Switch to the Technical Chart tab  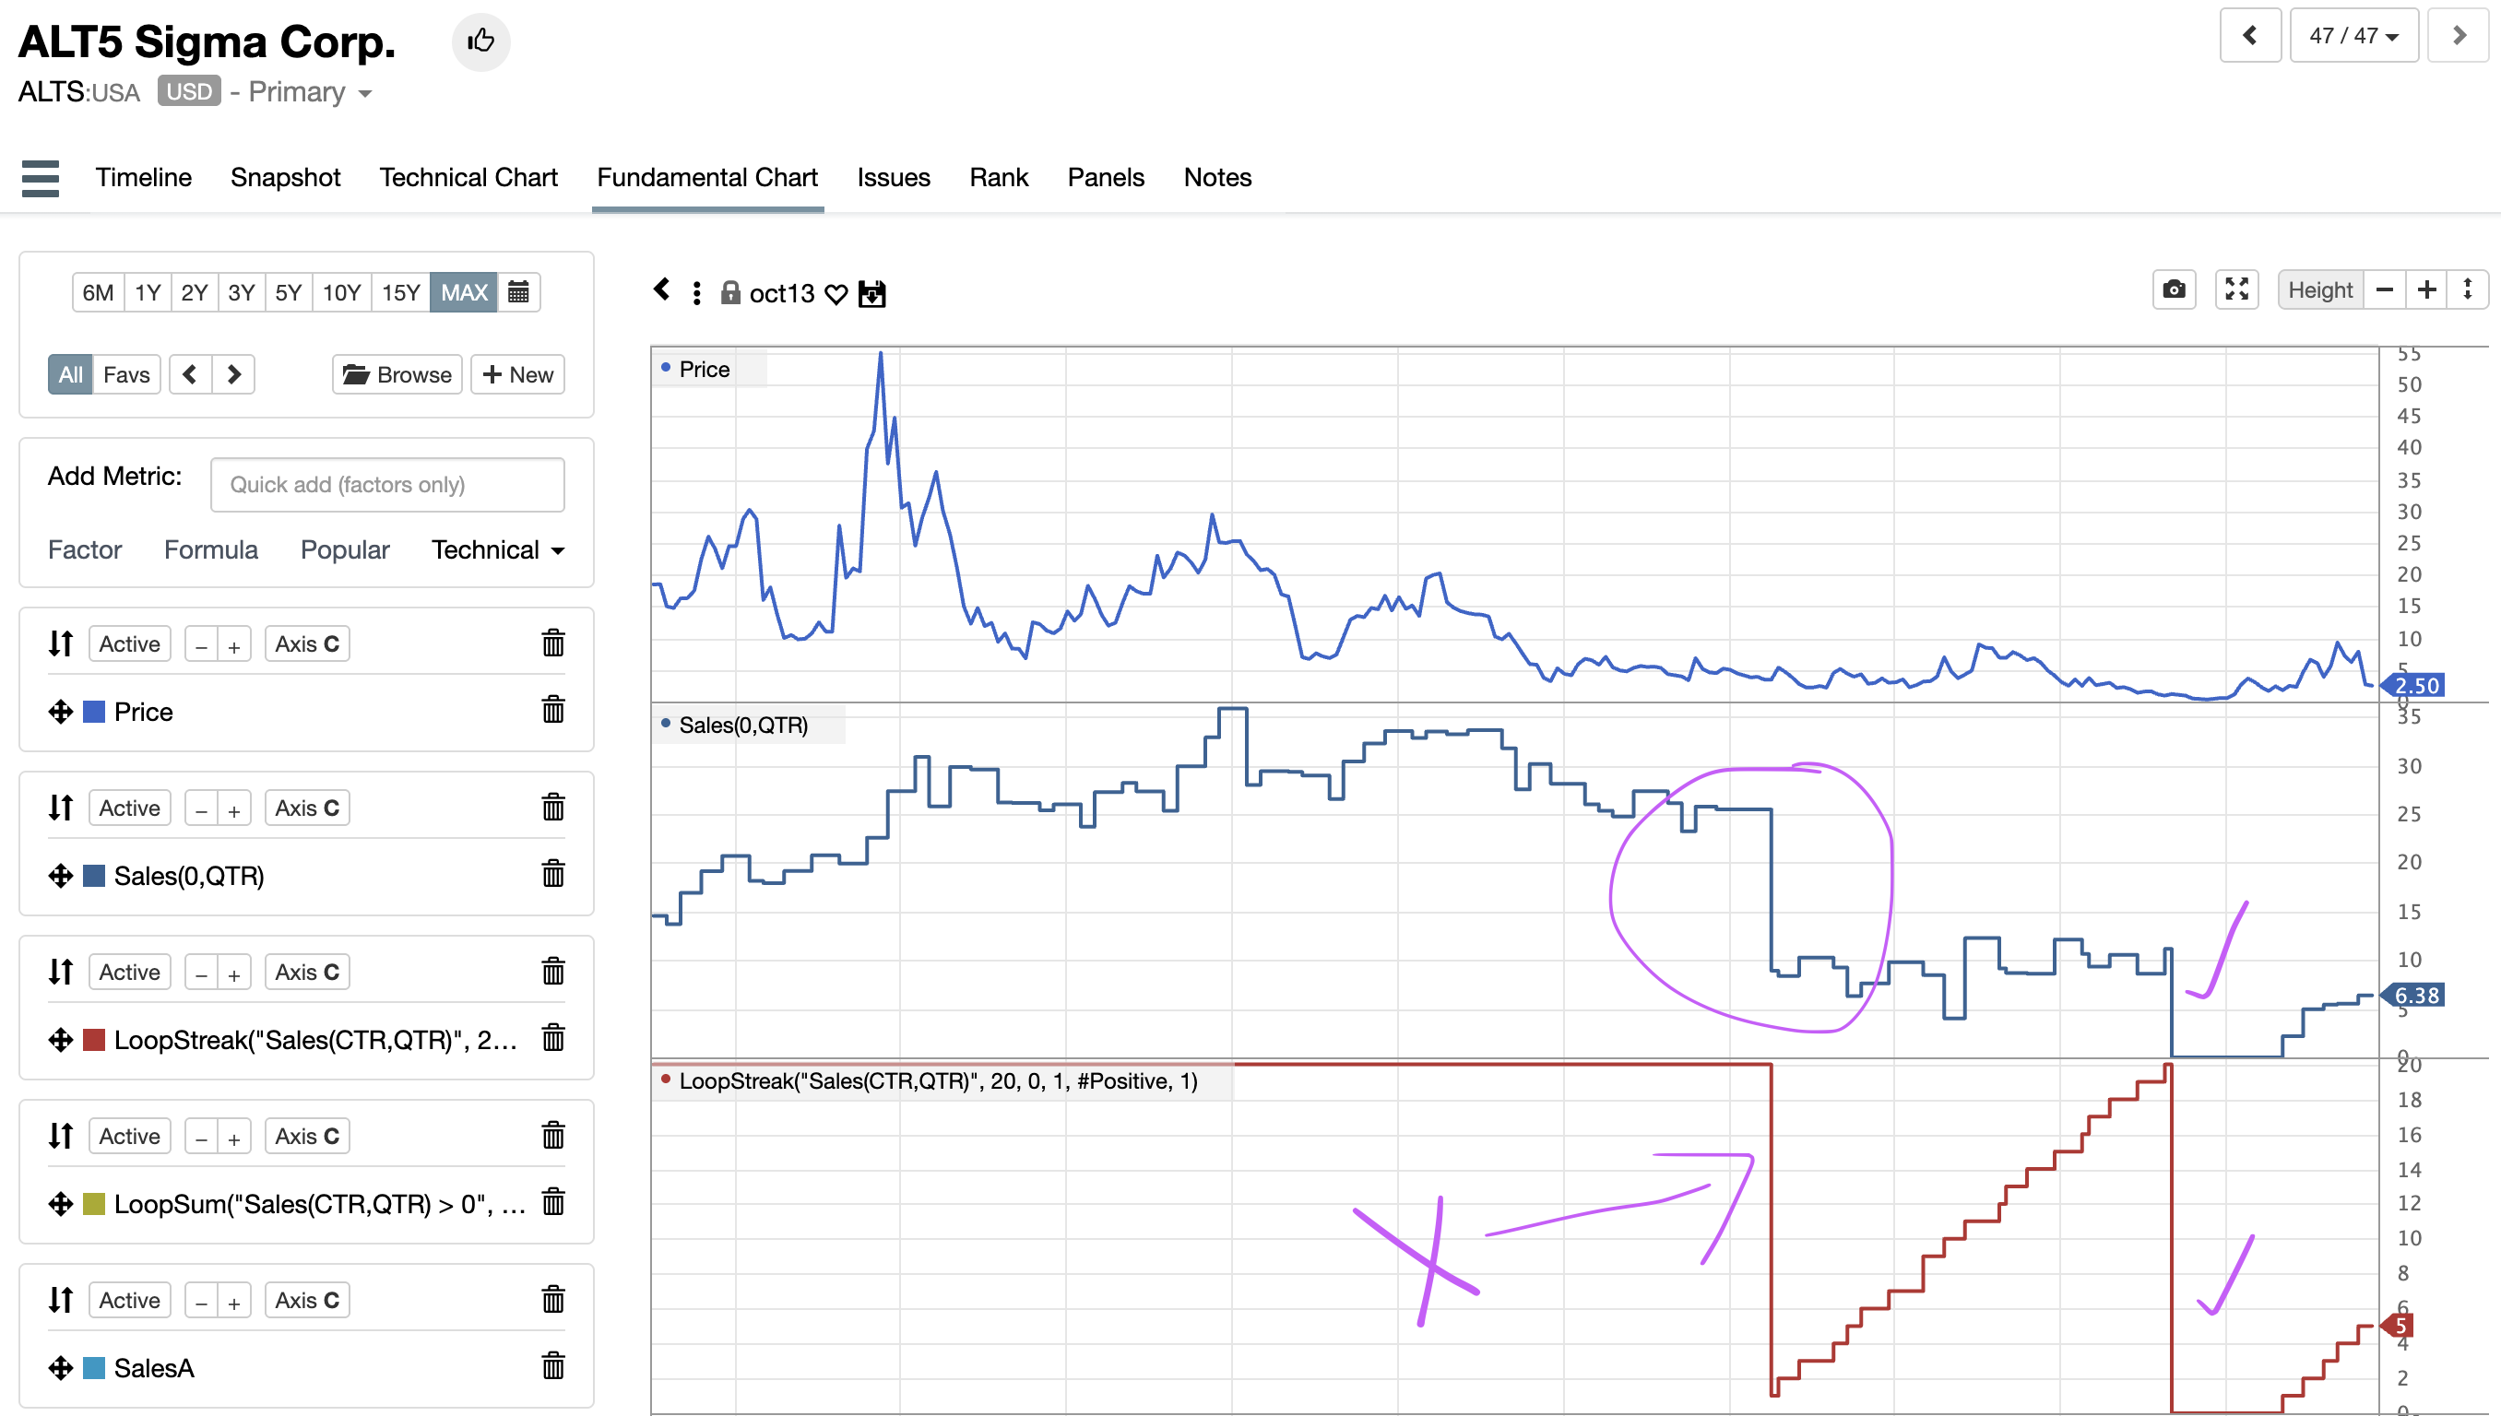pyautogui.click(x=468, y=178)
